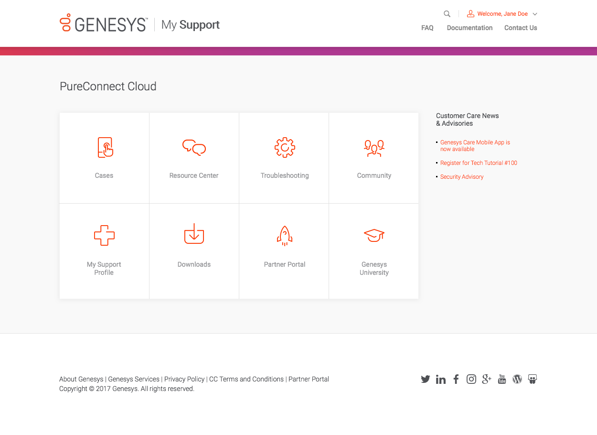This screenshot has height=435, width=597.
Task: Open CC Terms and Conditions footer link
Action: (x=246, y=379)
